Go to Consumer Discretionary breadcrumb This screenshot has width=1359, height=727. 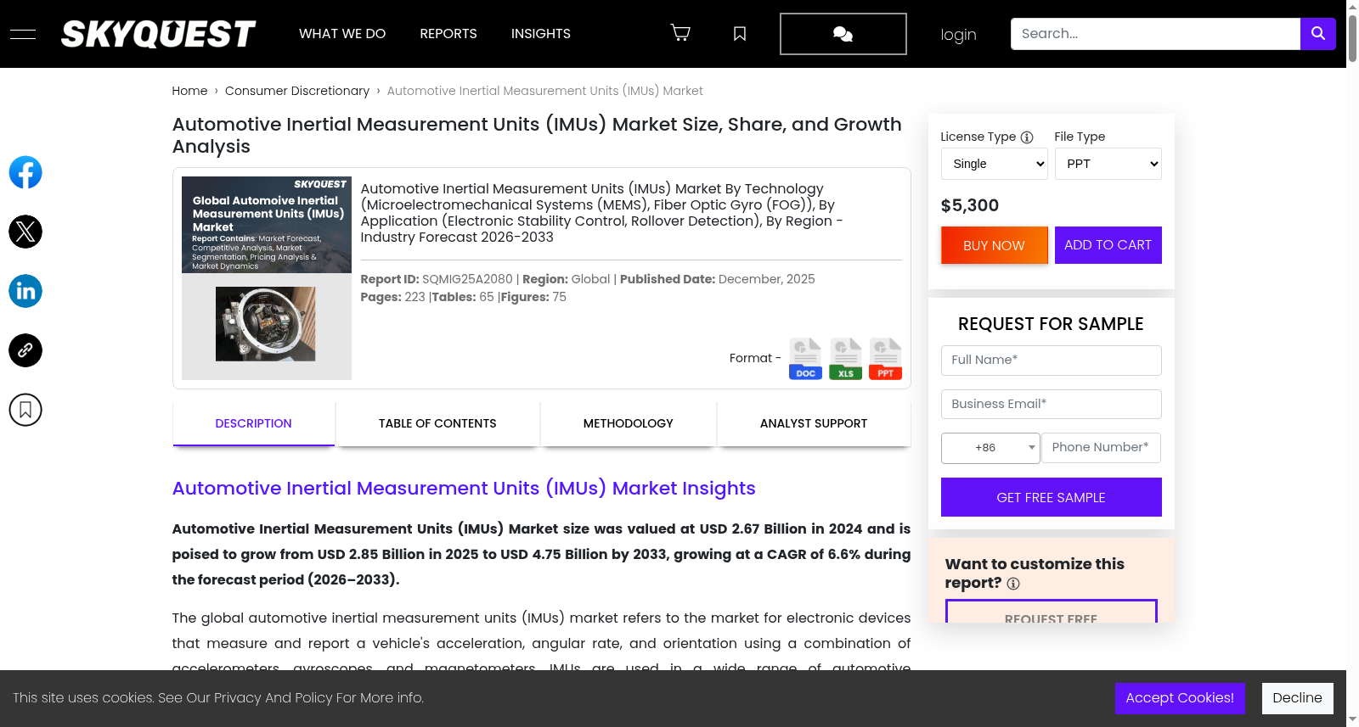(297, 91)
